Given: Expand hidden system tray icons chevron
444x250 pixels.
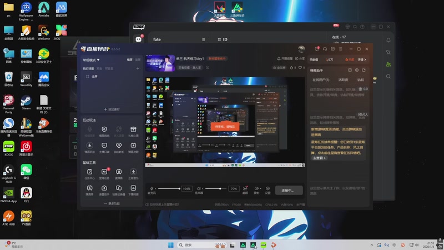Looking at the screenshot, I should pos(372,245).
